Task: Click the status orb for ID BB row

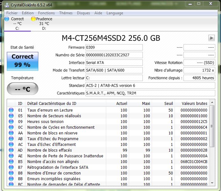Action: [11, 179]
